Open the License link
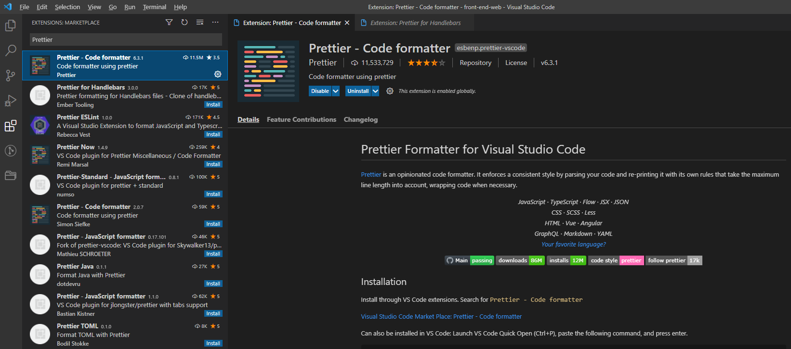791x349 pixels. coord(516,63)
